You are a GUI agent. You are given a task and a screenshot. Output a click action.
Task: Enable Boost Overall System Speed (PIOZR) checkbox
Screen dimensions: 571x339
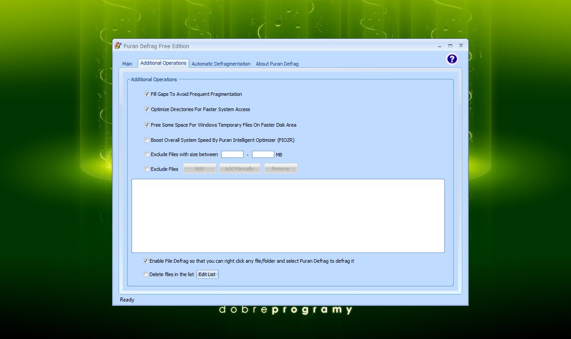pyautogui.click(x=147, y=140)
